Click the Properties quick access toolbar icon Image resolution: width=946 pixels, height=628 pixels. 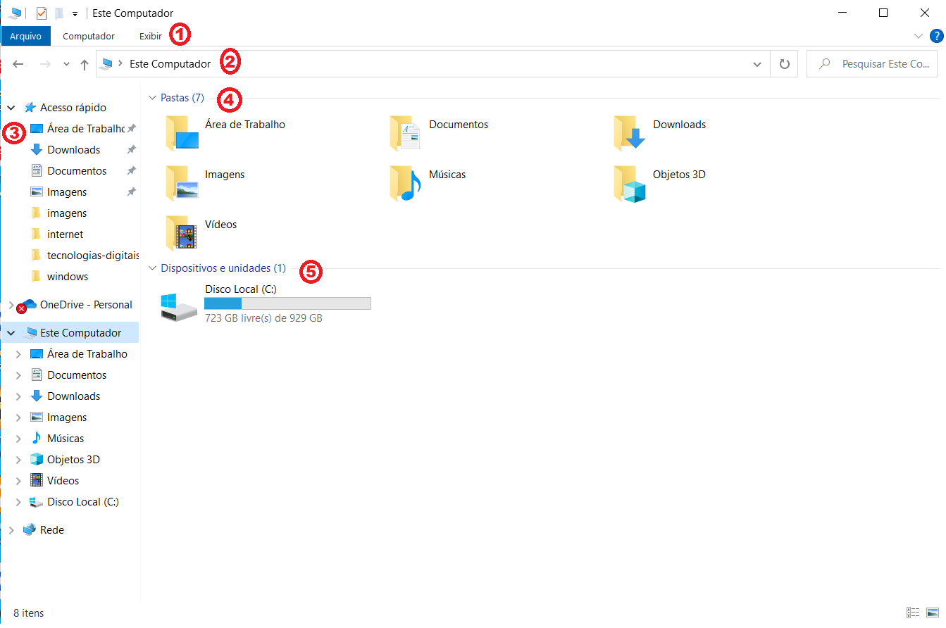[x=42, y=13]
